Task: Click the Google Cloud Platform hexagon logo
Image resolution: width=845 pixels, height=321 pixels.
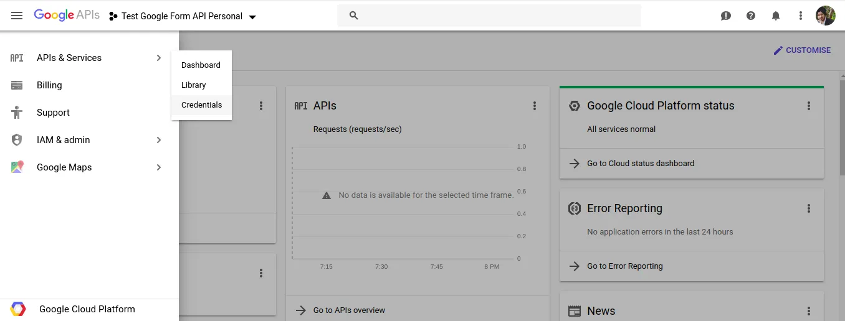Action: tap(18, 309)
